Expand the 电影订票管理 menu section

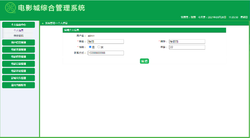[x=19, y=64]
